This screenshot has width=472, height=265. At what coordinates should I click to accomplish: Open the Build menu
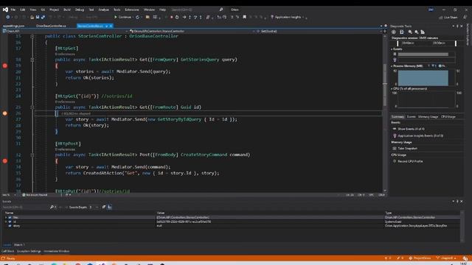pyautogui.click(x=67, y=10)
